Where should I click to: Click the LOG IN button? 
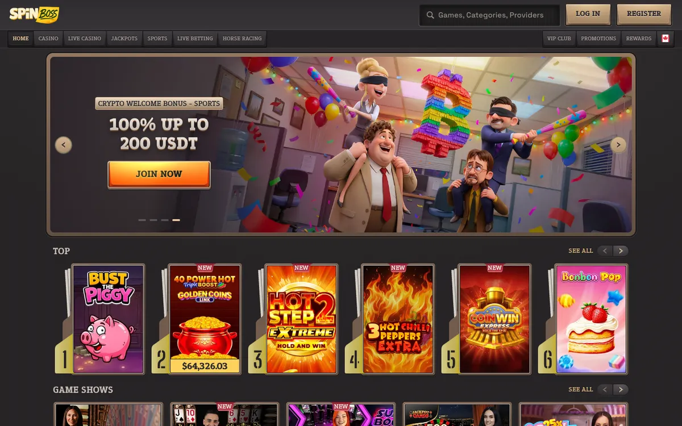(588, 14)
